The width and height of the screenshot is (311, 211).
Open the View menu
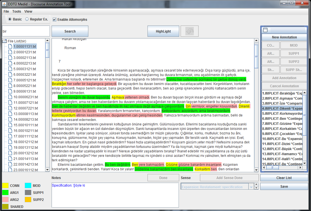click(28, 12)
